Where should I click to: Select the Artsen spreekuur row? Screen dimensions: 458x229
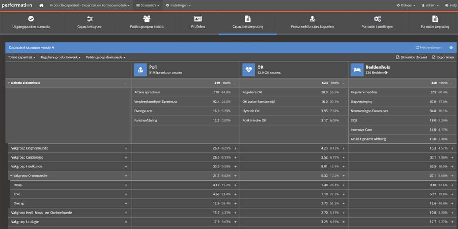point(186,92)
